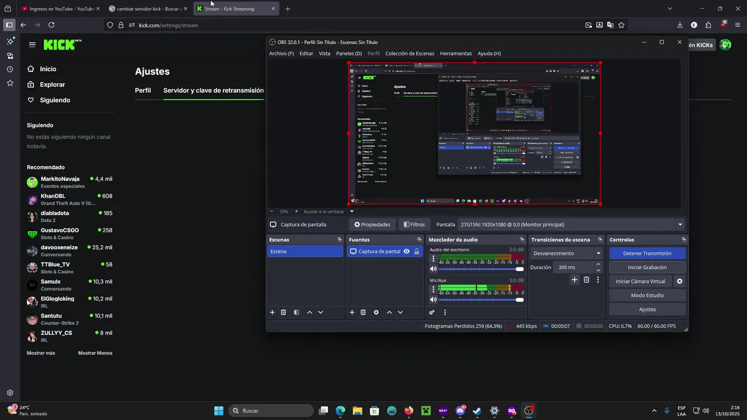Viewport: 747px width, 420px height.
Task: Open Vista menu in OBS
Action: (x=324, y=54)
